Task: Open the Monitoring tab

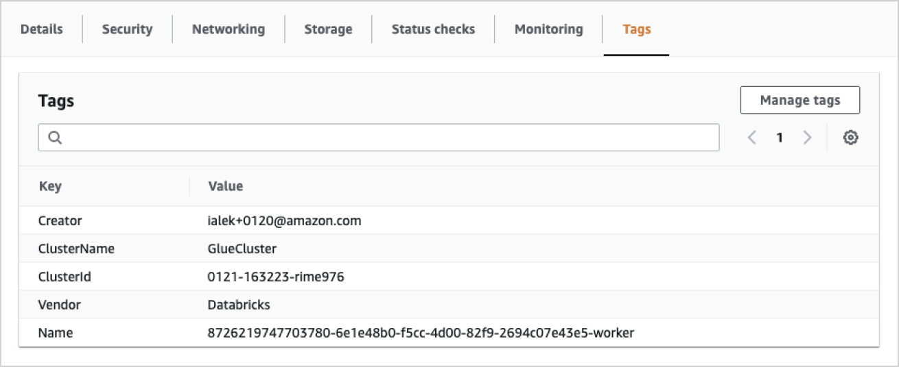Action: pos(548,29)
